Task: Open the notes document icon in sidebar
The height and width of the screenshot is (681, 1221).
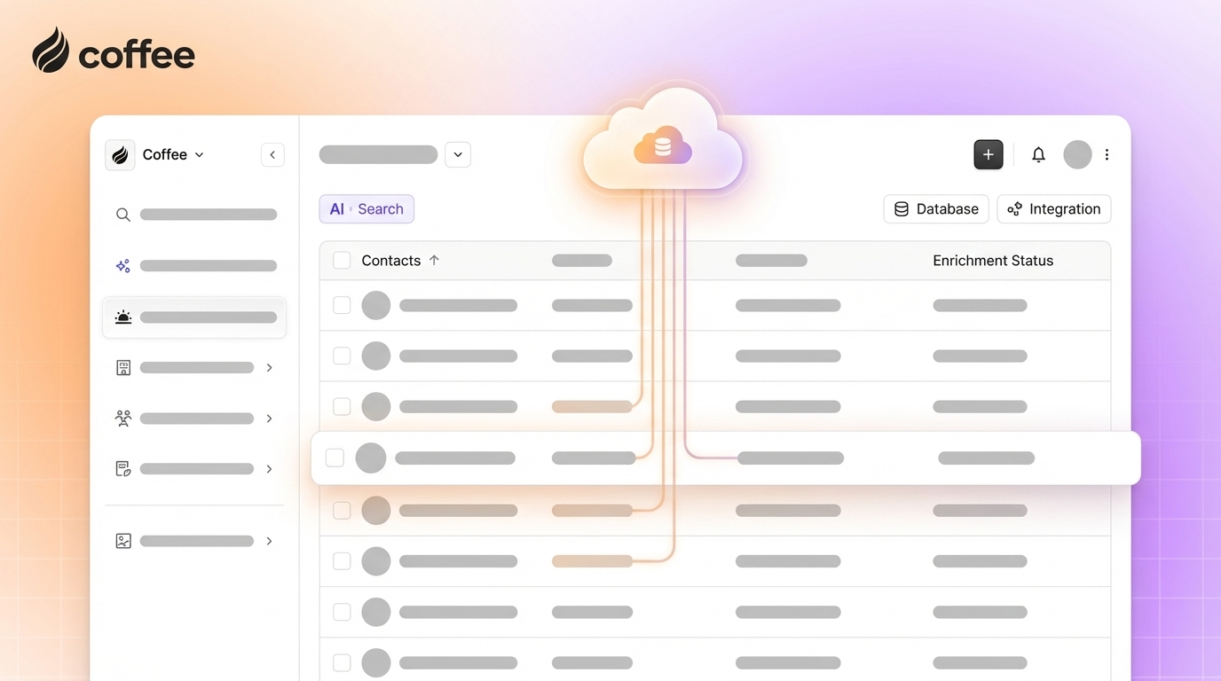Action: [x=122, y=468]
